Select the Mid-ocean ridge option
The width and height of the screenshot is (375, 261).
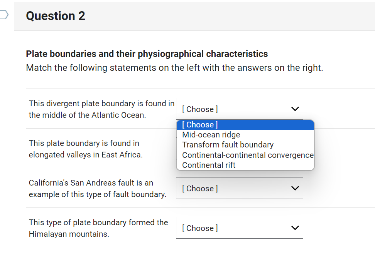pyautogui.click(x=211, y=135)
